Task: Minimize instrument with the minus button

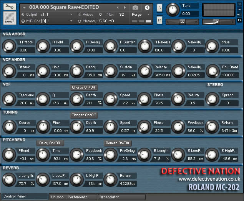Action: pyautogui.click(x=239, y=9)
